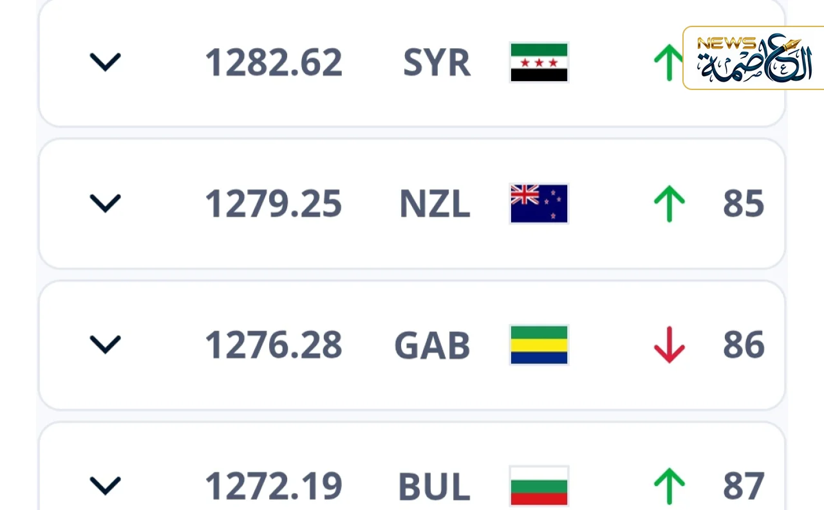Expand the GAB ranking row chevron
This screenshot has height=510, width=824.
click(105, 345)
